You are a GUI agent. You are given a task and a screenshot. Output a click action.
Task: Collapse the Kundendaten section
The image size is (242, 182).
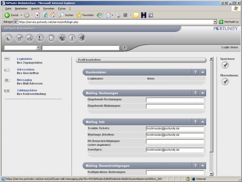point(203,72)
